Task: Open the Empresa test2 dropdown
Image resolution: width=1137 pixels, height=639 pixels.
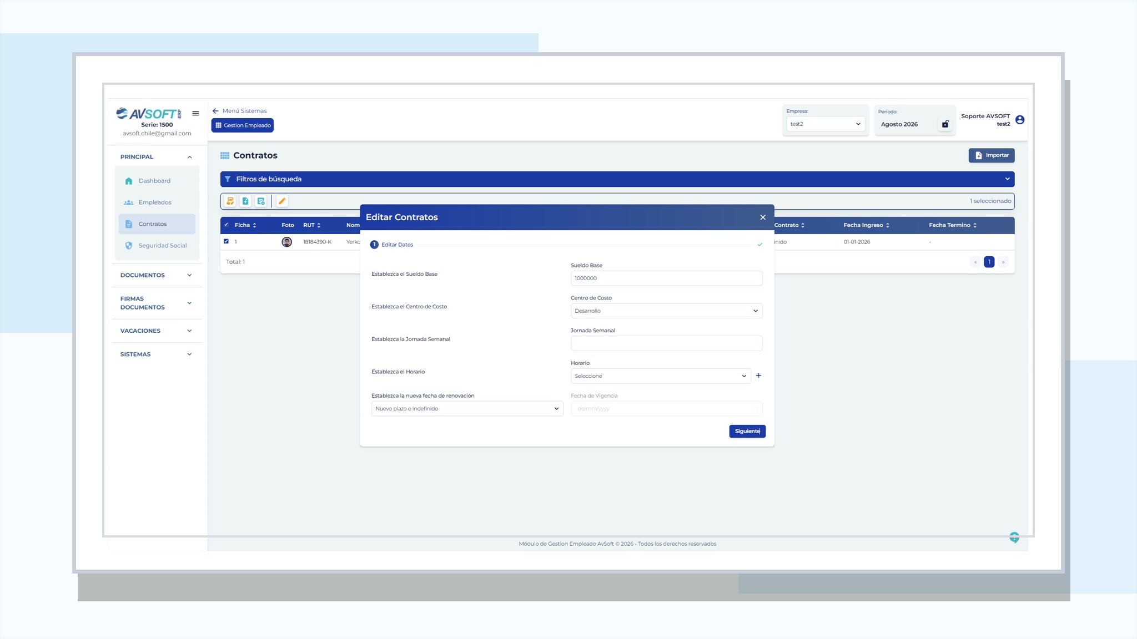Action: click(x=825, y=124)
